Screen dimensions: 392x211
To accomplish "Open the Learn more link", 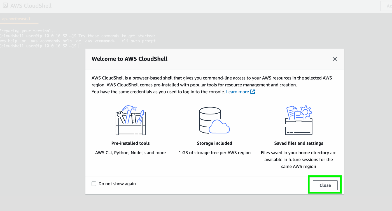I will click(237, 92).
